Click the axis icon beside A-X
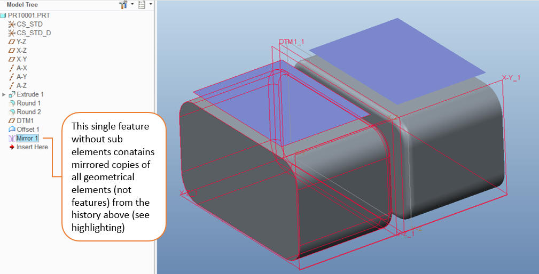Screen dimensions: 539x274 [x=11, y=68]
